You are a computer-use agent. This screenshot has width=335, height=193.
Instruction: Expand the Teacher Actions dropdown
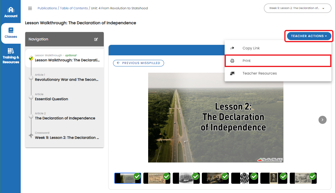point(309,36)
